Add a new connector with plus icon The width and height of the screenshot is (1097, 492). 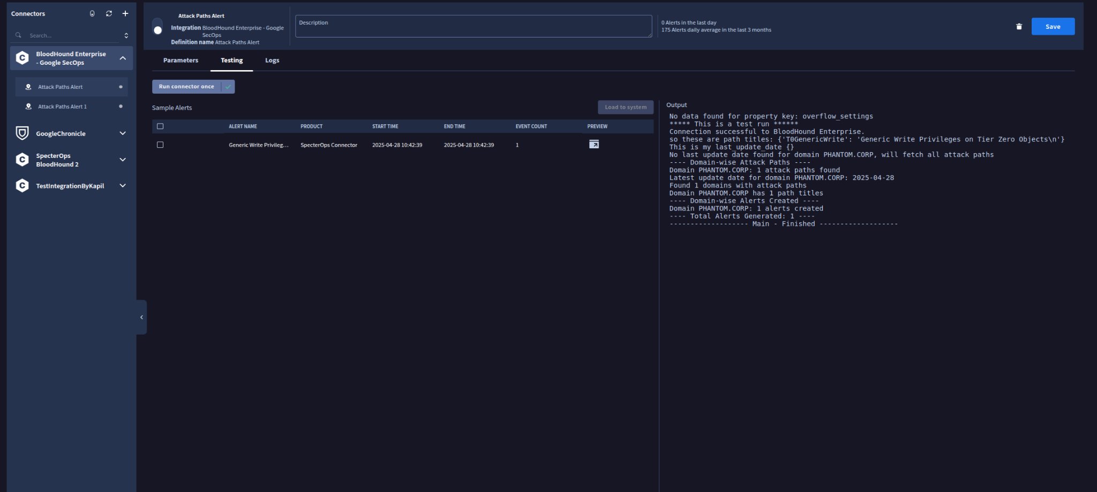125,13
